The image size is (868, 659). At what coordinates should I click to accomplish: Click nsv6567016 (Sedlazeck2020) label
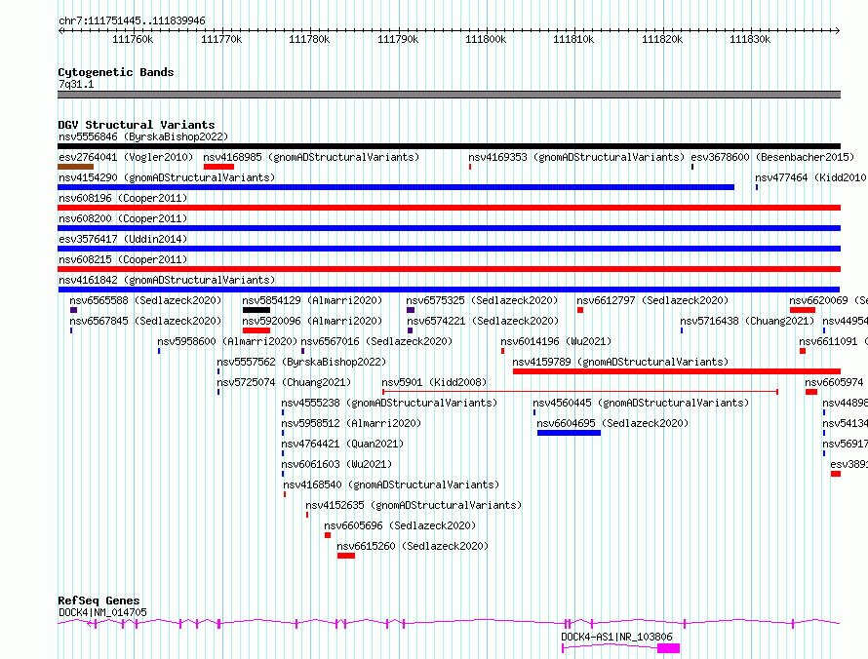click(376, 341)
